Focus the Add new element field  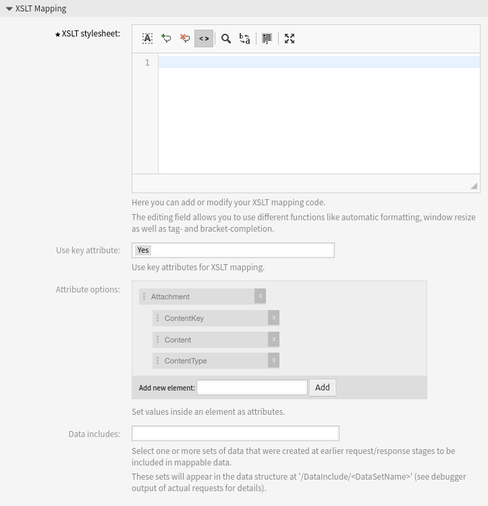coord(252,388)
